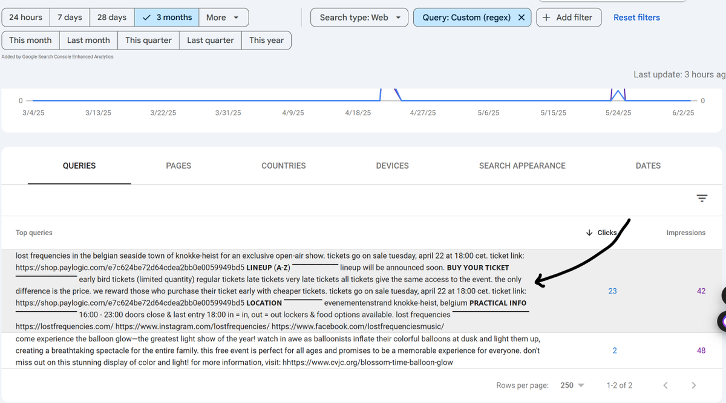The width and height of the screenshot is (726, 403).
Task: Open the Search type: Web dropdown
Action: coord(359,18)
